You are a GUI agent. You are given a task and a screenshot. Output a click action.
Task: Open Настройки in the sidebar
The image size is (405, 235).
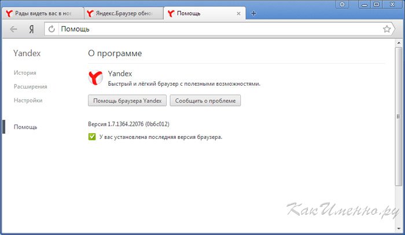point(28,100)
